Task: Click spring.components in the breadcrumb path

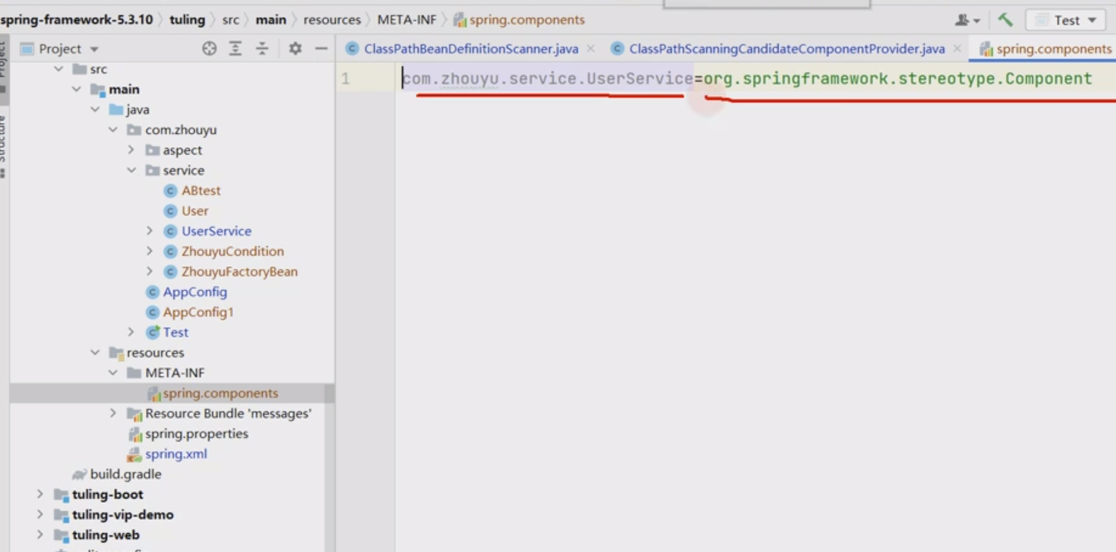Action: click(x=527, y=20)
